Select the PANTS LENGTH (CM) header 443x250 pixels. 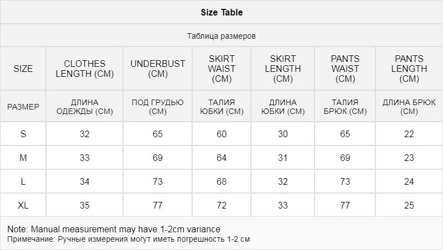pos(409,69)
